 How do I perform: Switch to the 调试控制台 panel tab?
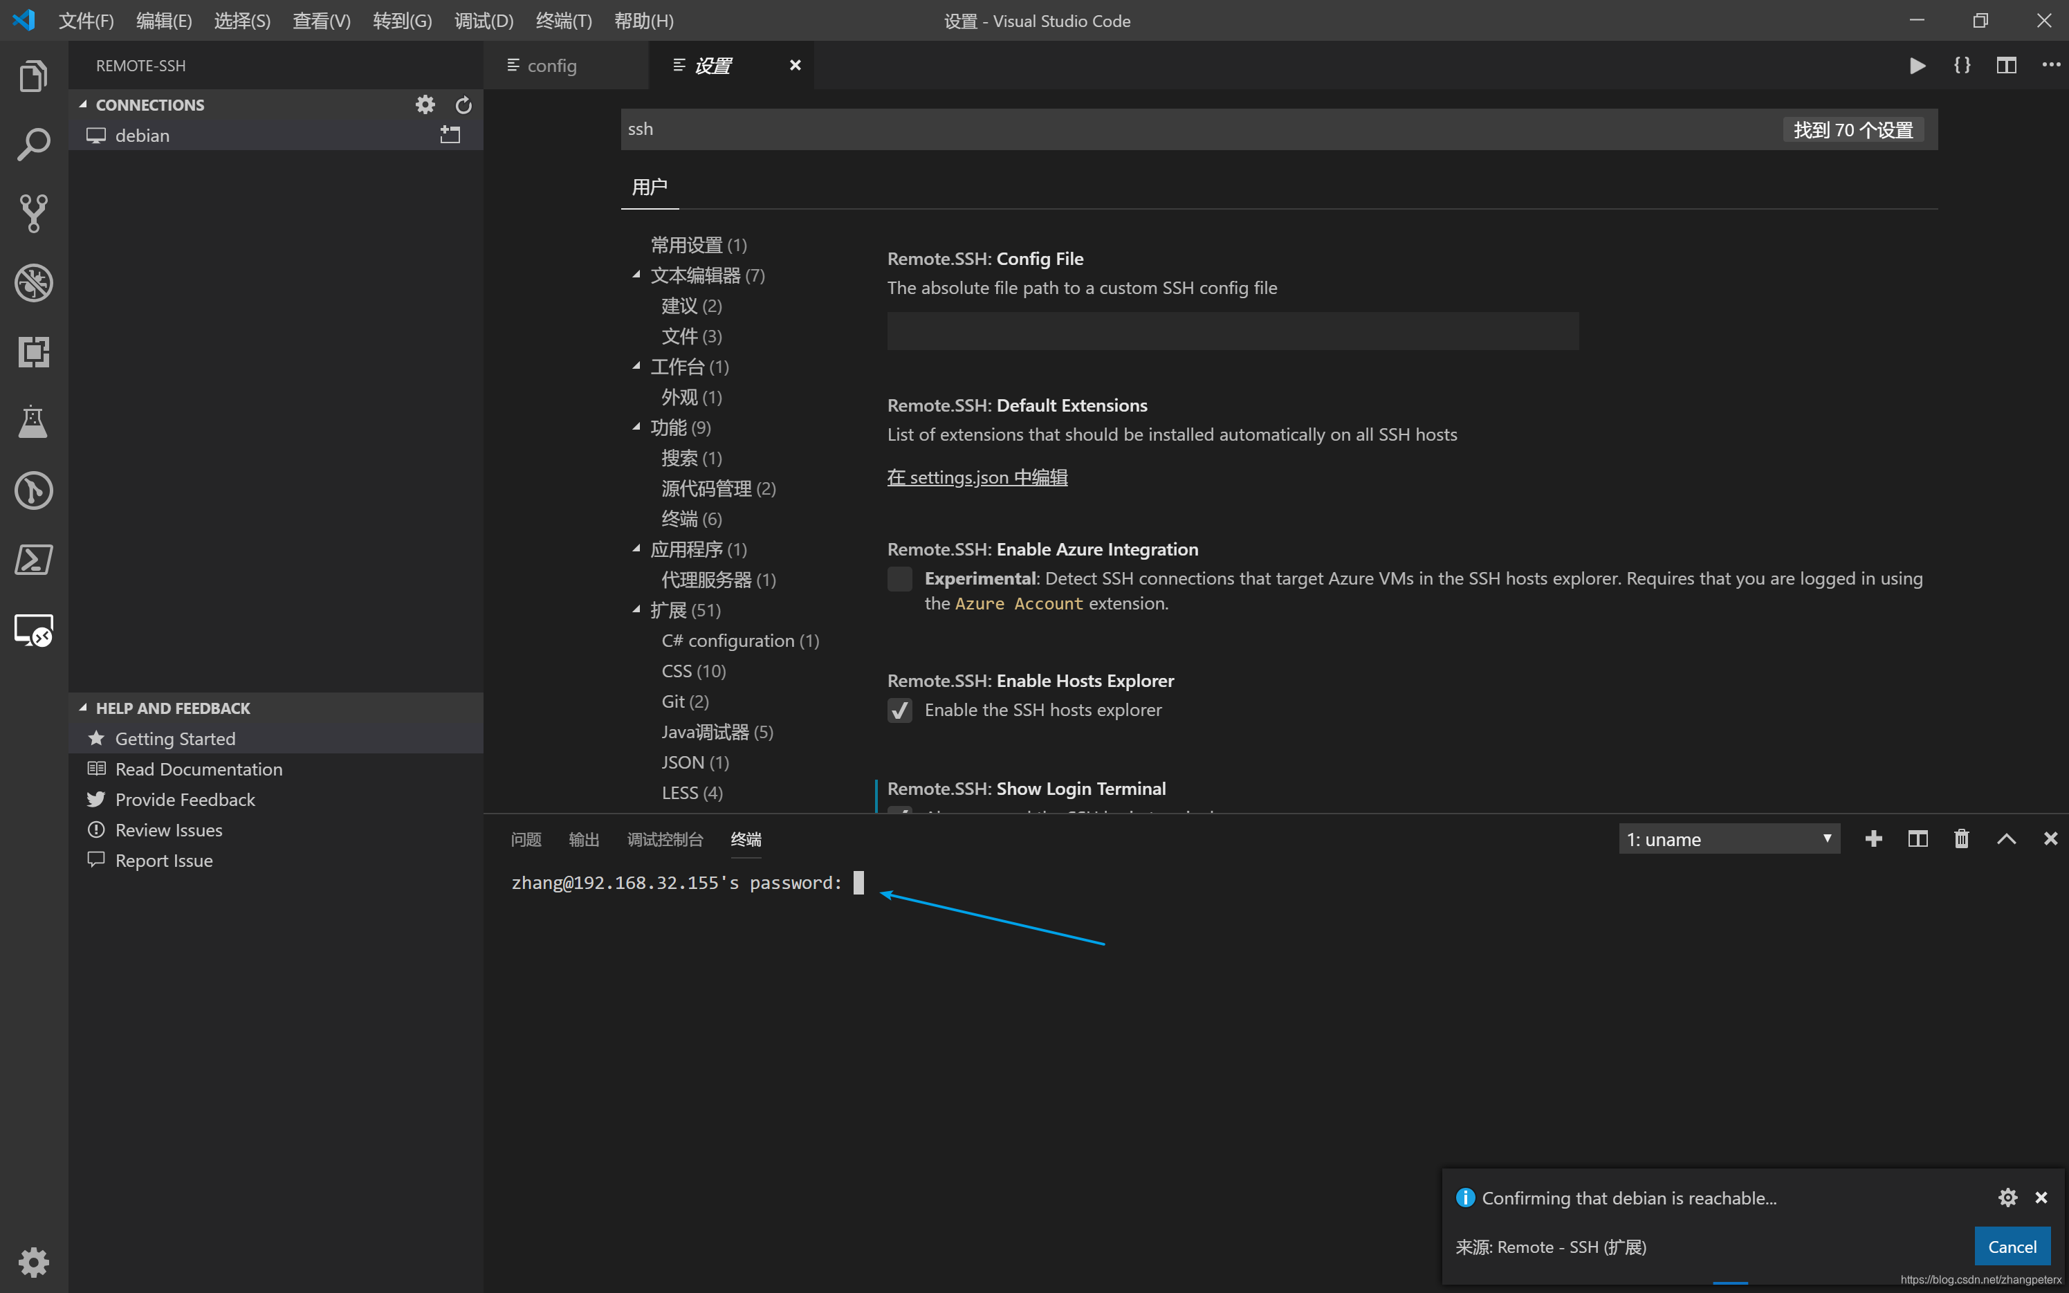point(665,840)
